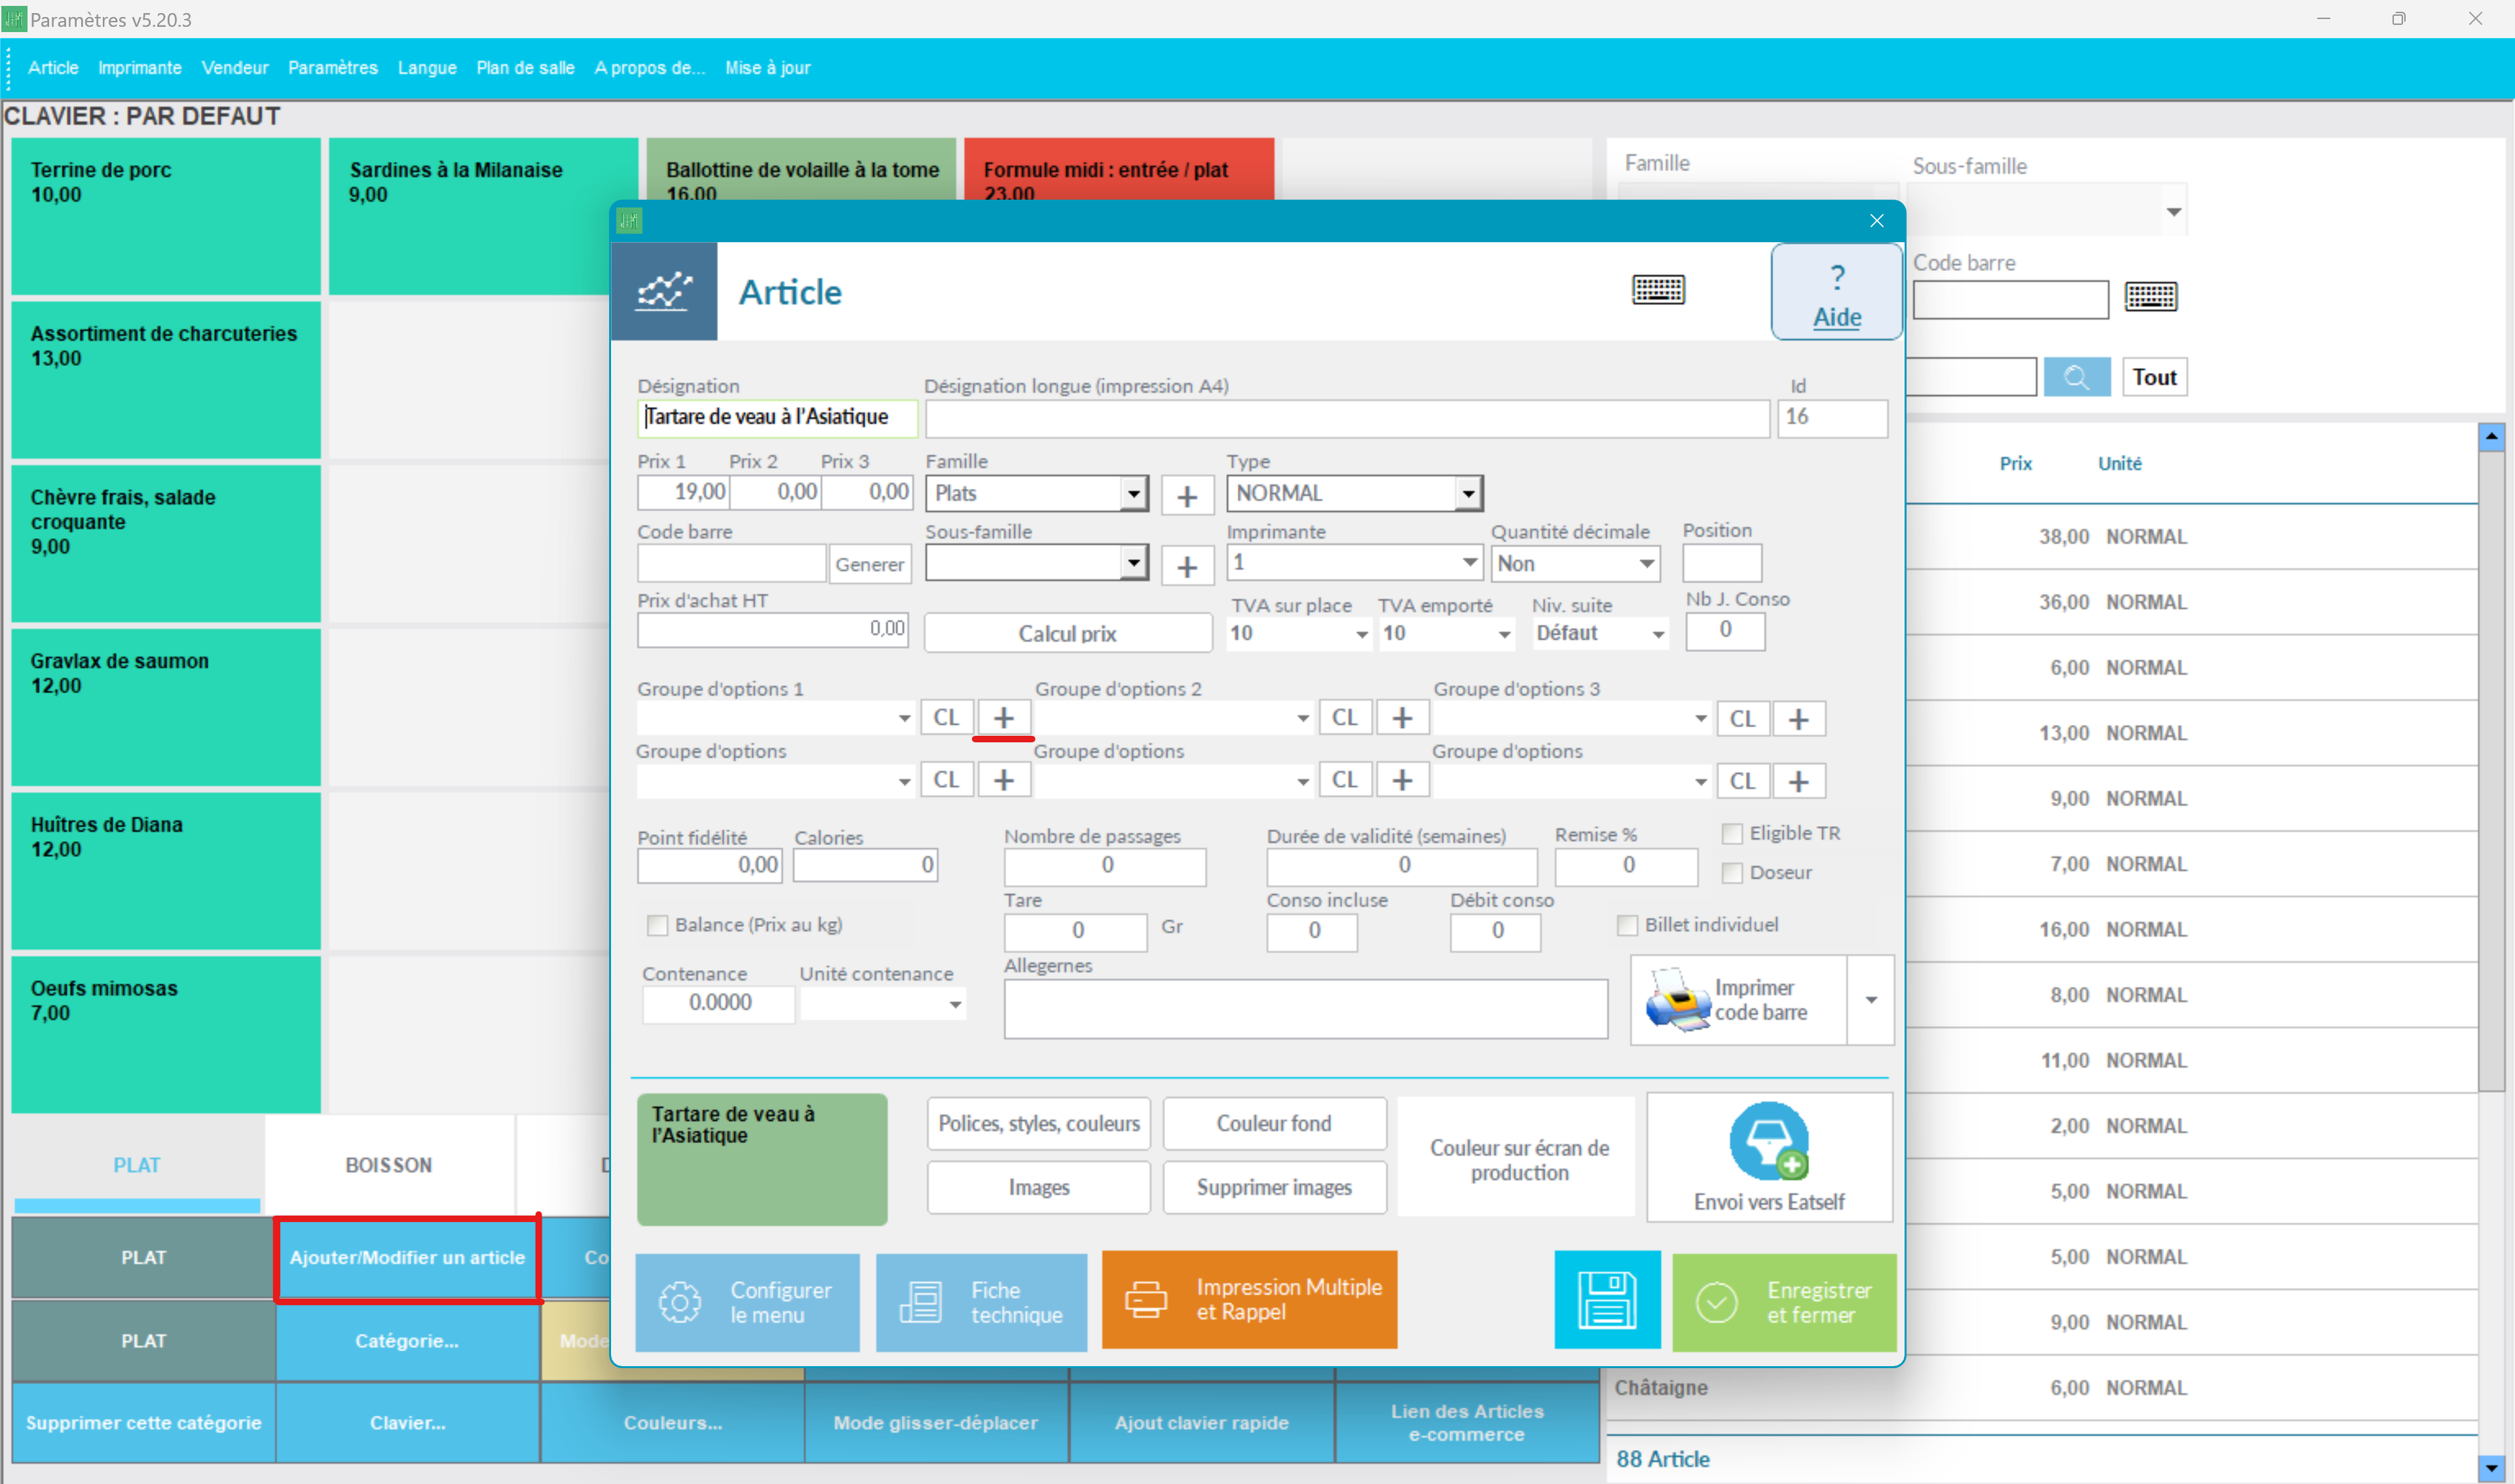The image size is (2515, 1484).
Task: Click the green Tartare de veau preview tile
Action: coord(761,1159)
